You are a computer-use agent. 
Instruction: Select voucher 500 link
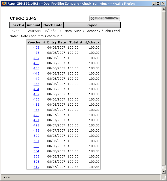36,136
